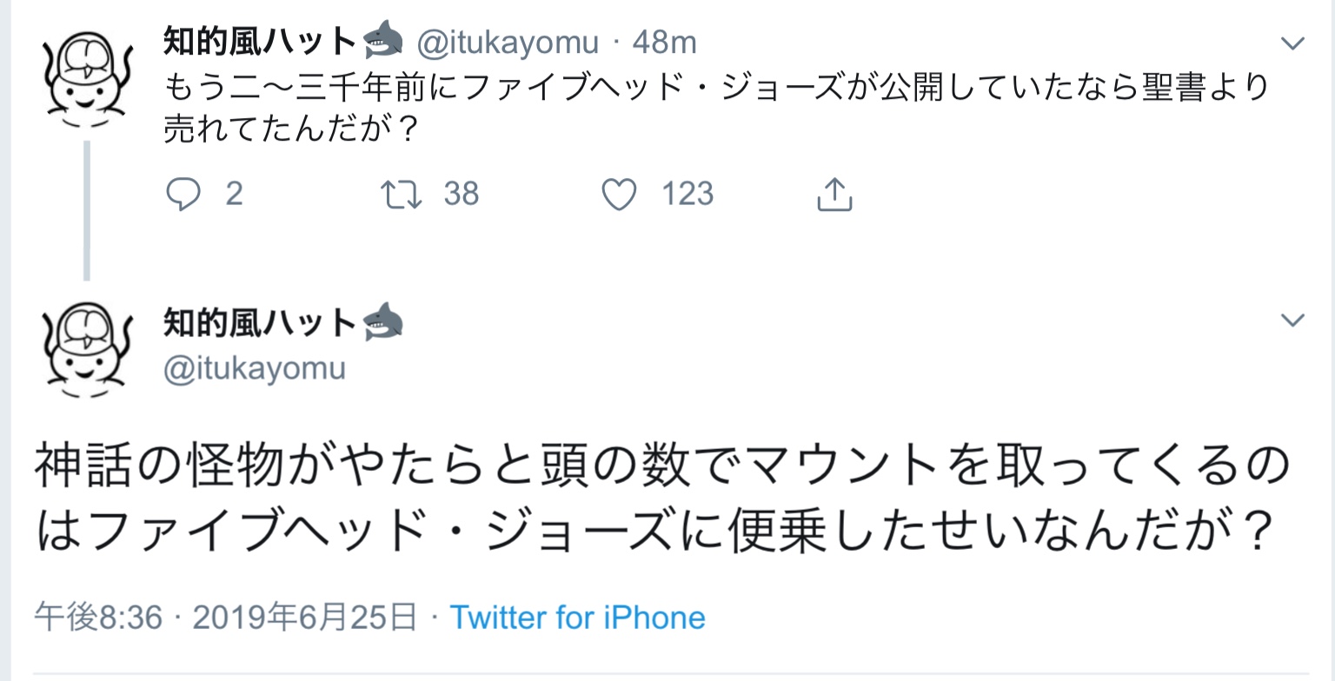Click shark emoji beside the top display name
This screenshot has width=1335, height=681.
point(382,40)
